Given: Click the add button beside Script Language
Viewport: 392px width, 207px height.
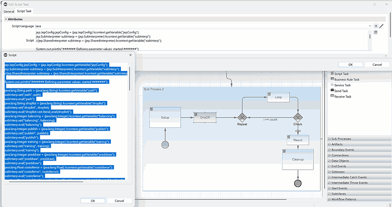Looking at the screenshot, I should (376, 26).
